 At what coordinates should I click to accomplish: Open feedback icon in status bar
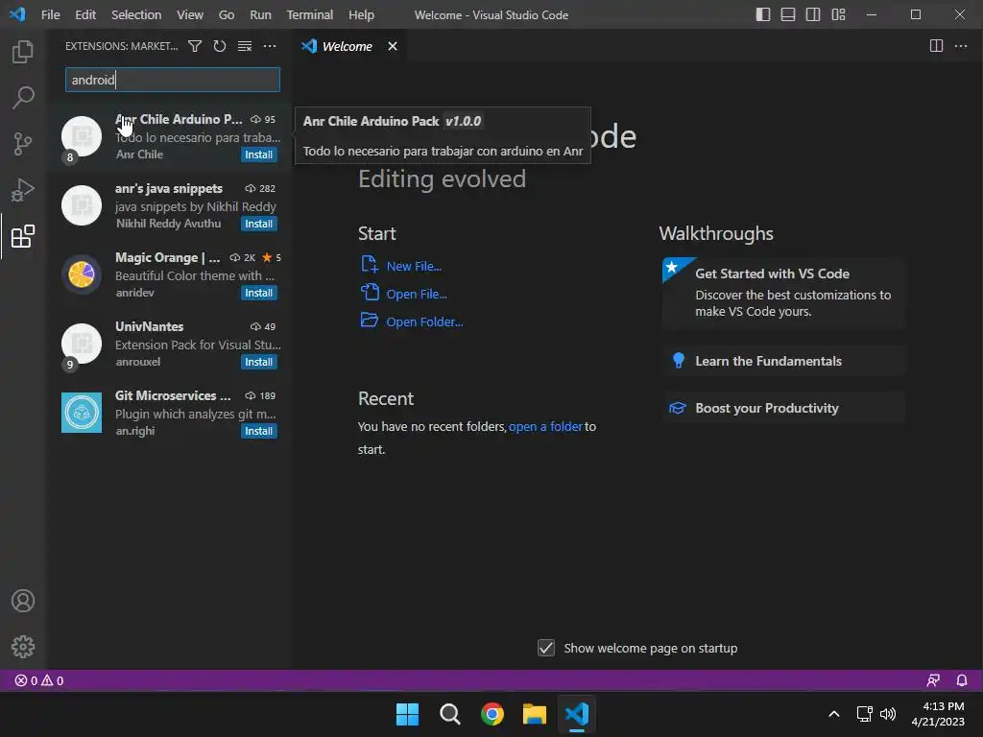[933, 680]
